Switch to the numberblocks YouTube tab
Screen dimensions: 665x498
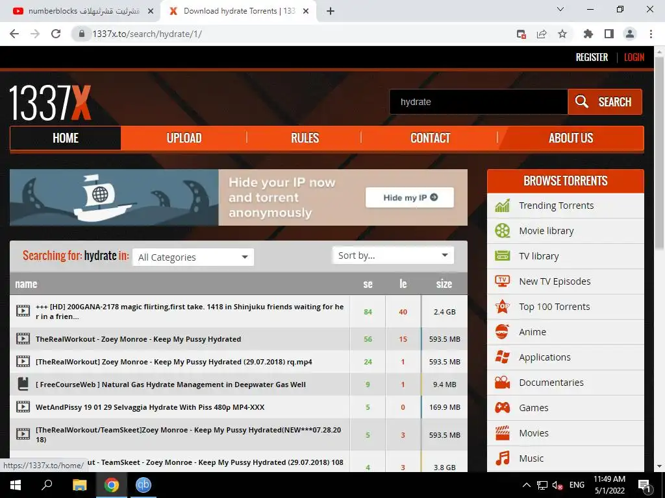coord(83,11)
